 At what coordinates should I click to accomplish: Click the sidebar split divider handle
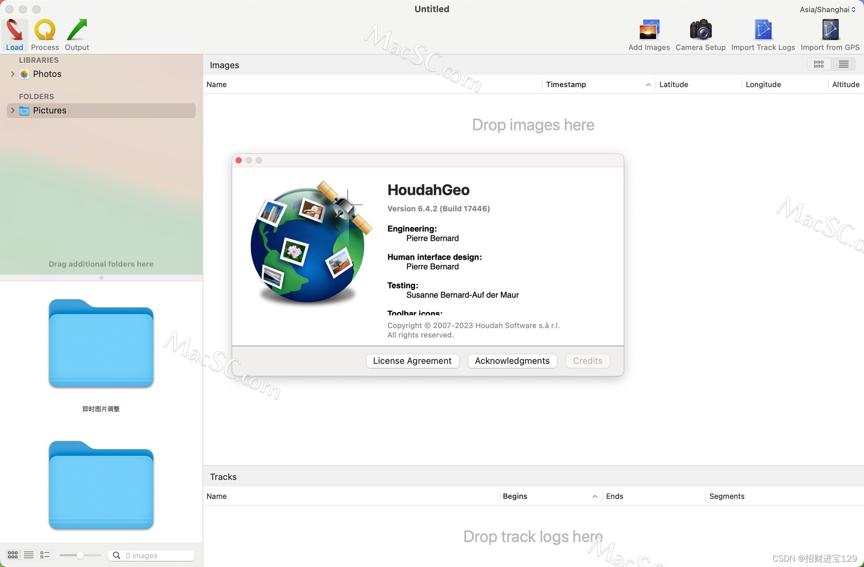click(101, 278)
